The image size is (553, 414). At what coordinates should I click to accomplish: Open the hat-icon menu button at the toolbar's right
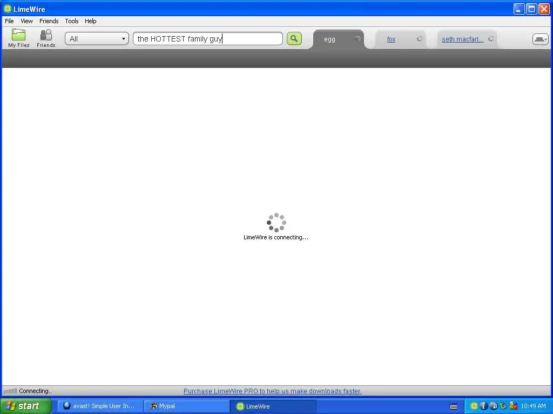tap(540, 39)
